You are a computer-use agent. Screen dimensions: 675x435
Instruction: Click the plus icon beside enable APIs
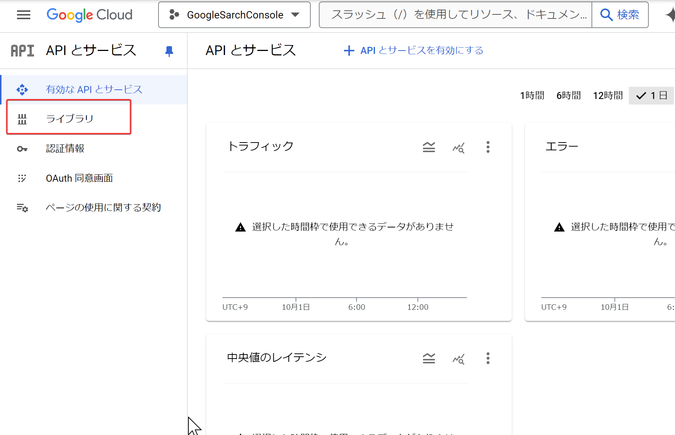click(x=349, y=51)
